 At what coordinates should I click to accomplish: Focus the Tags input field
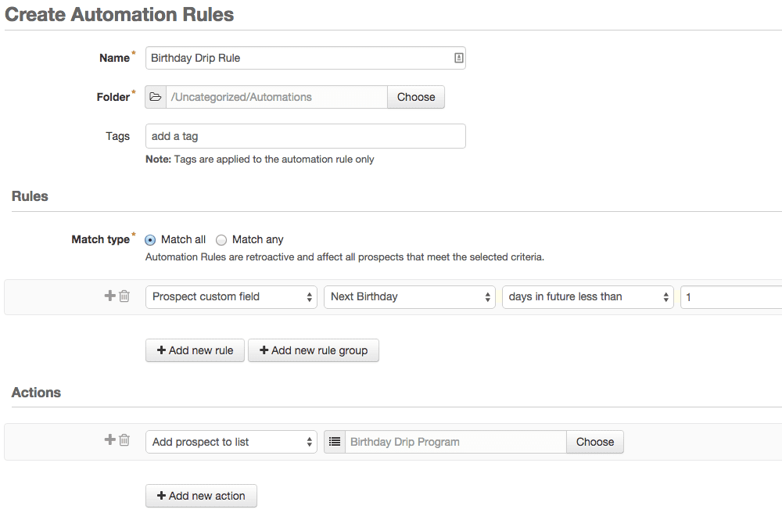(305, 136)
